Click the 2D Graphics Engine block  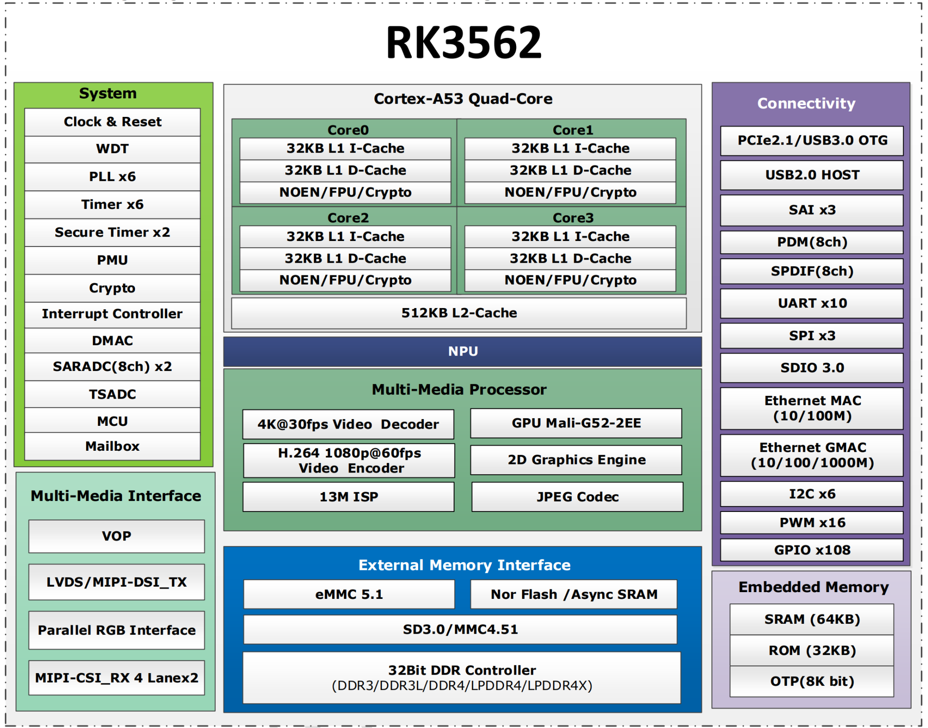(x=576, y=460)
